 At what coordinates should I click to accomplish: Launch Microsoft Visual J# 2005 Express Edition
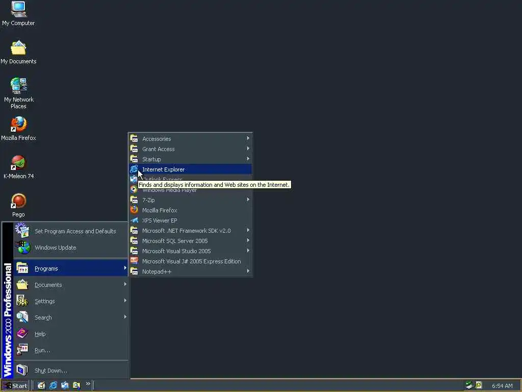coord(190,261)
